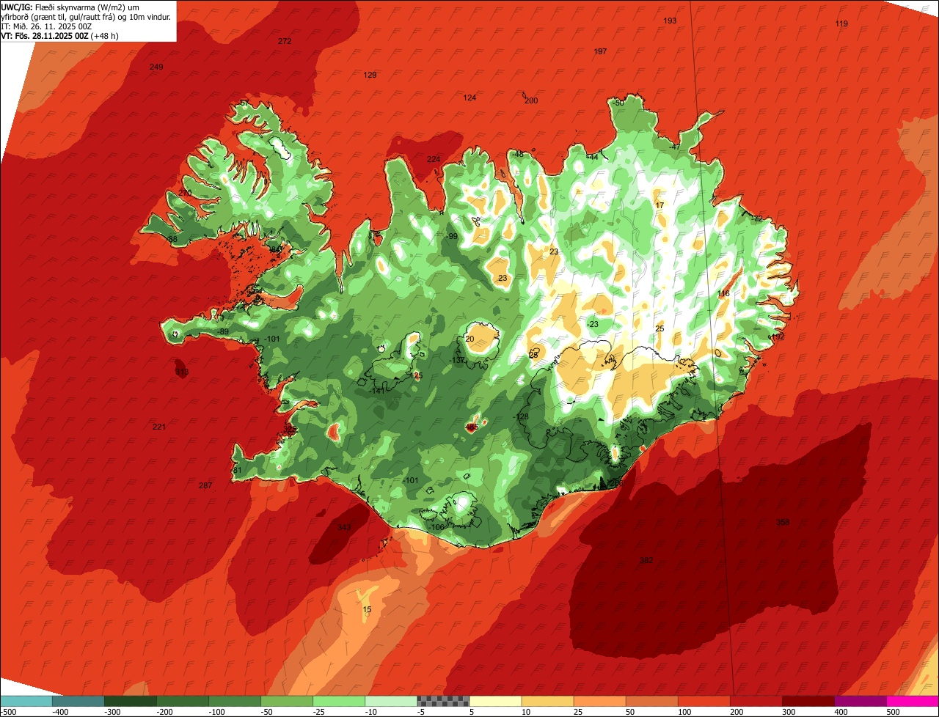
Task: Click the 'VT: Fös. 28.11.2025 00Z (+48 h)' line
Action: [60, 36]
